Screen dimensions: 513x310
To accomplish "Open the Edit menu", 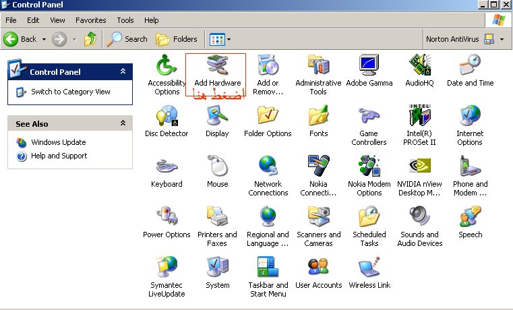I will [33, 20].
